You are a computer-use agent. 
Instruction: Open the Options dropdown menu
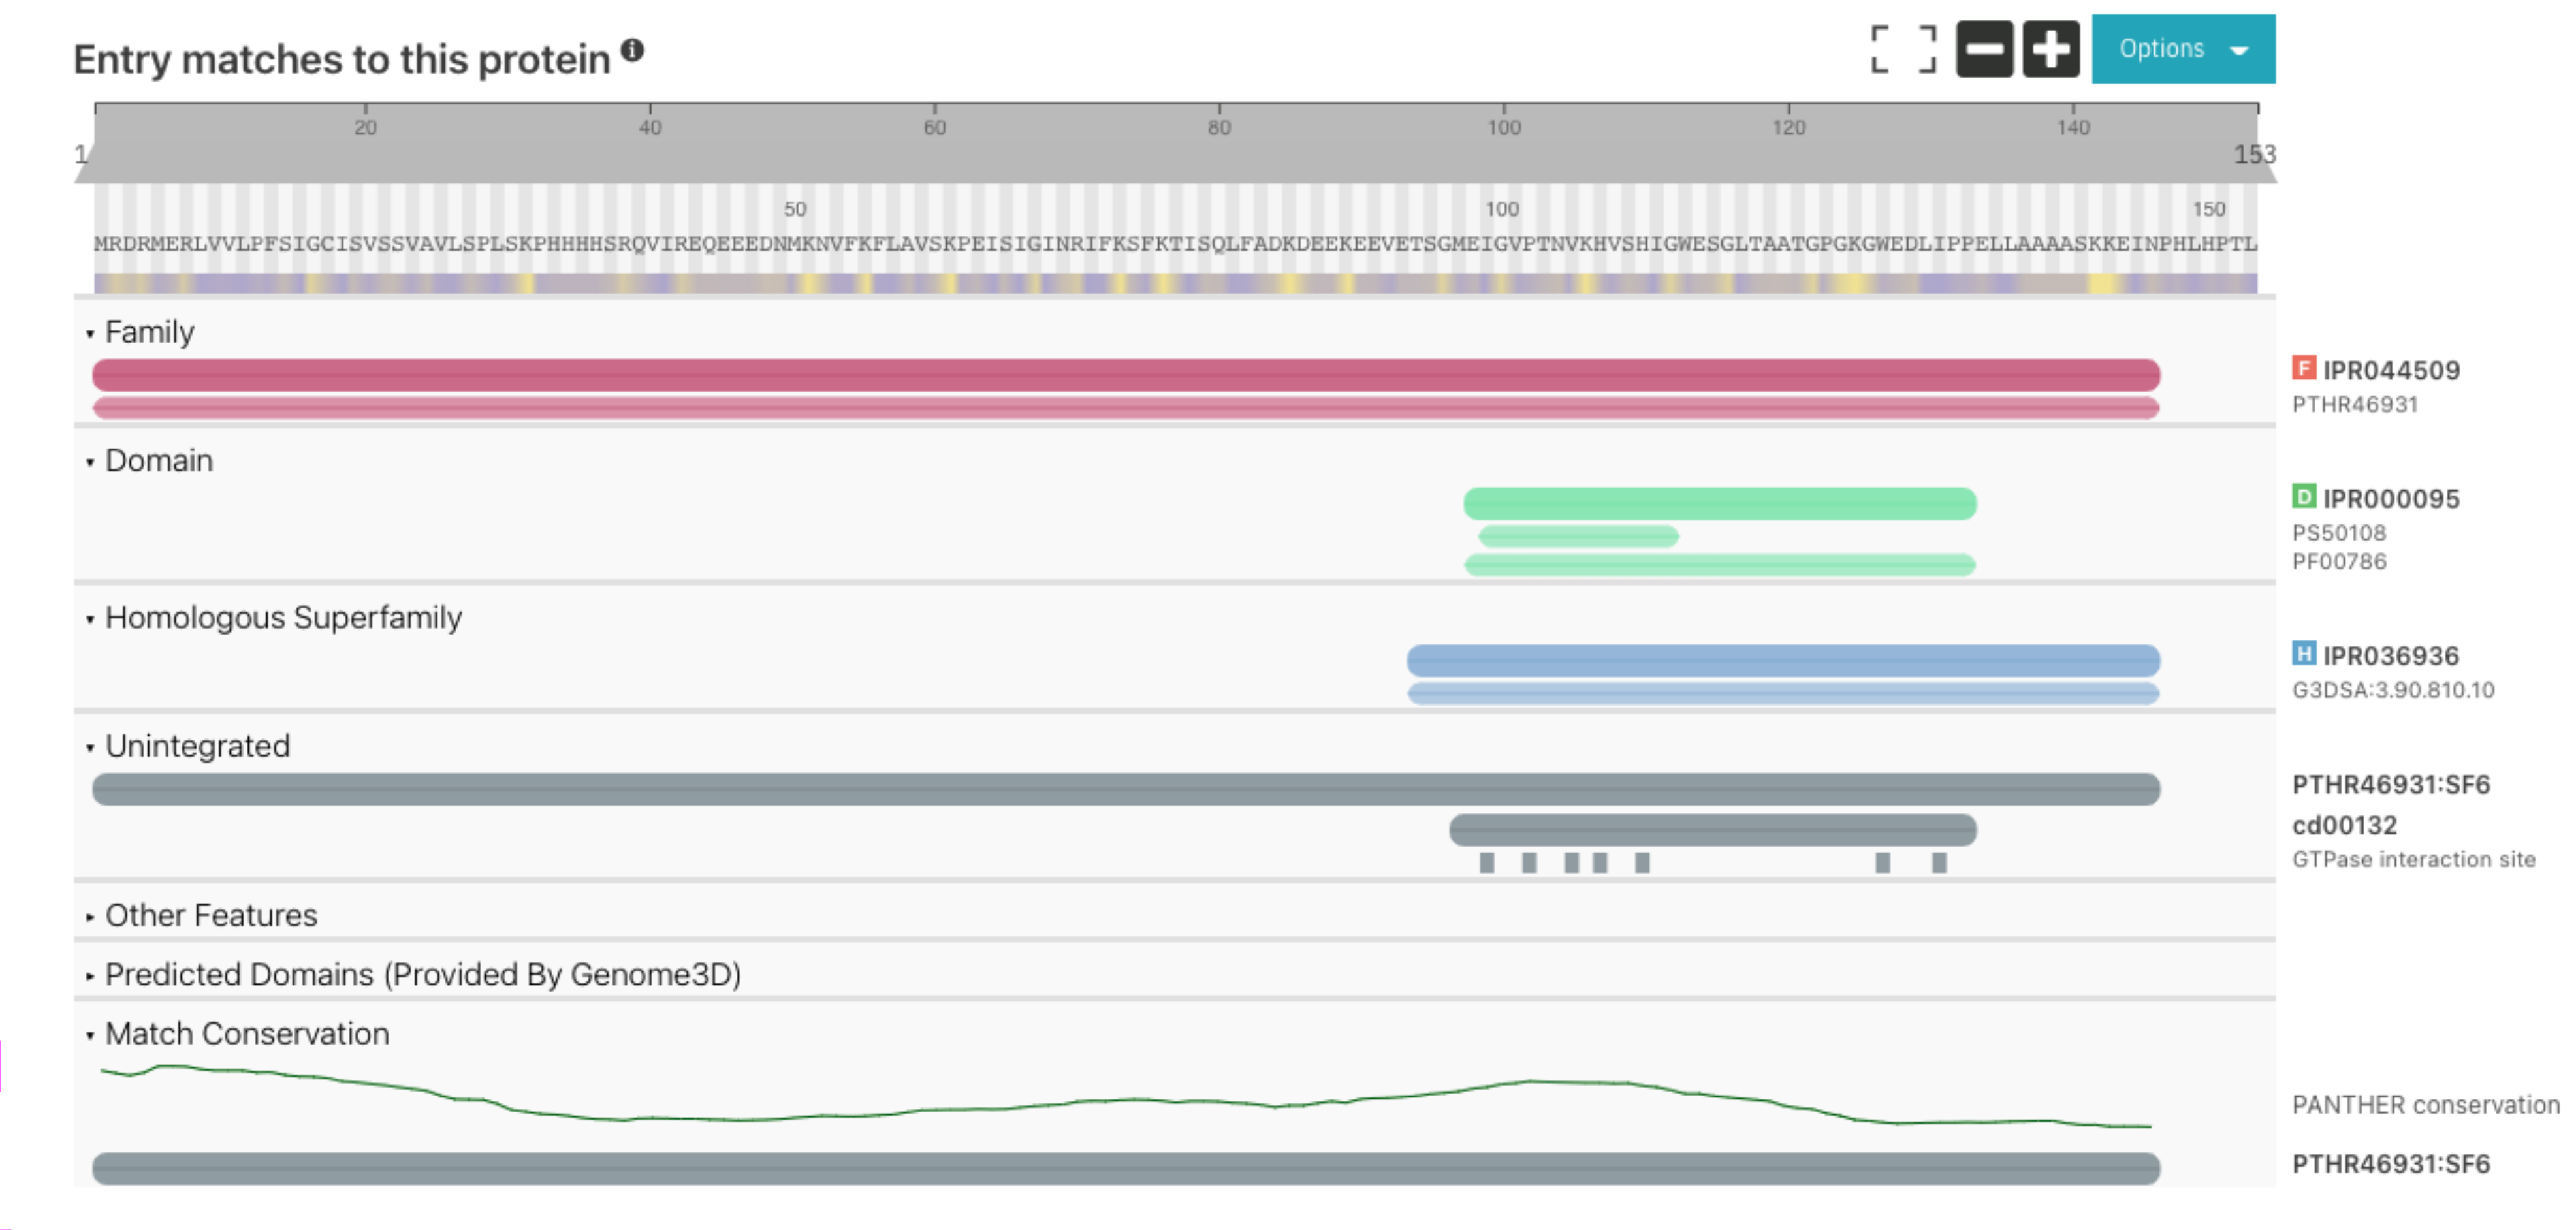(2183, 49)
